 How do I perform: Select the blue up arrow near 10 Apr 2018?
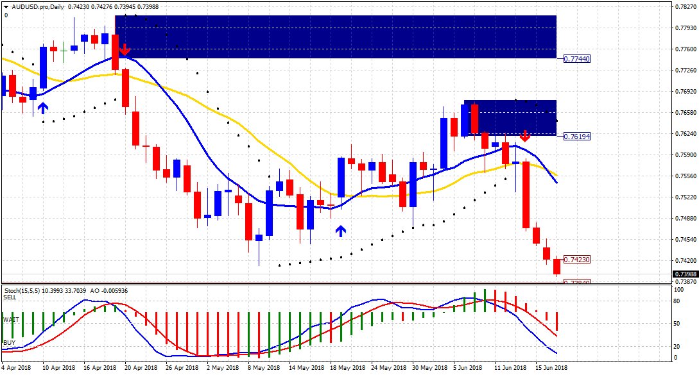click(x=43, y=108)
